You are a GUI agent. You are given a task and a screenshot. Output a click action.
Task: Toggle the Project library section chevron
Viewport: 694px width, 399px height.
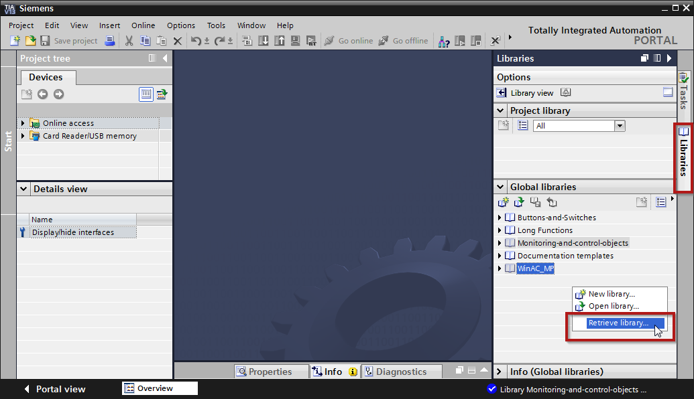click(500, 110)
